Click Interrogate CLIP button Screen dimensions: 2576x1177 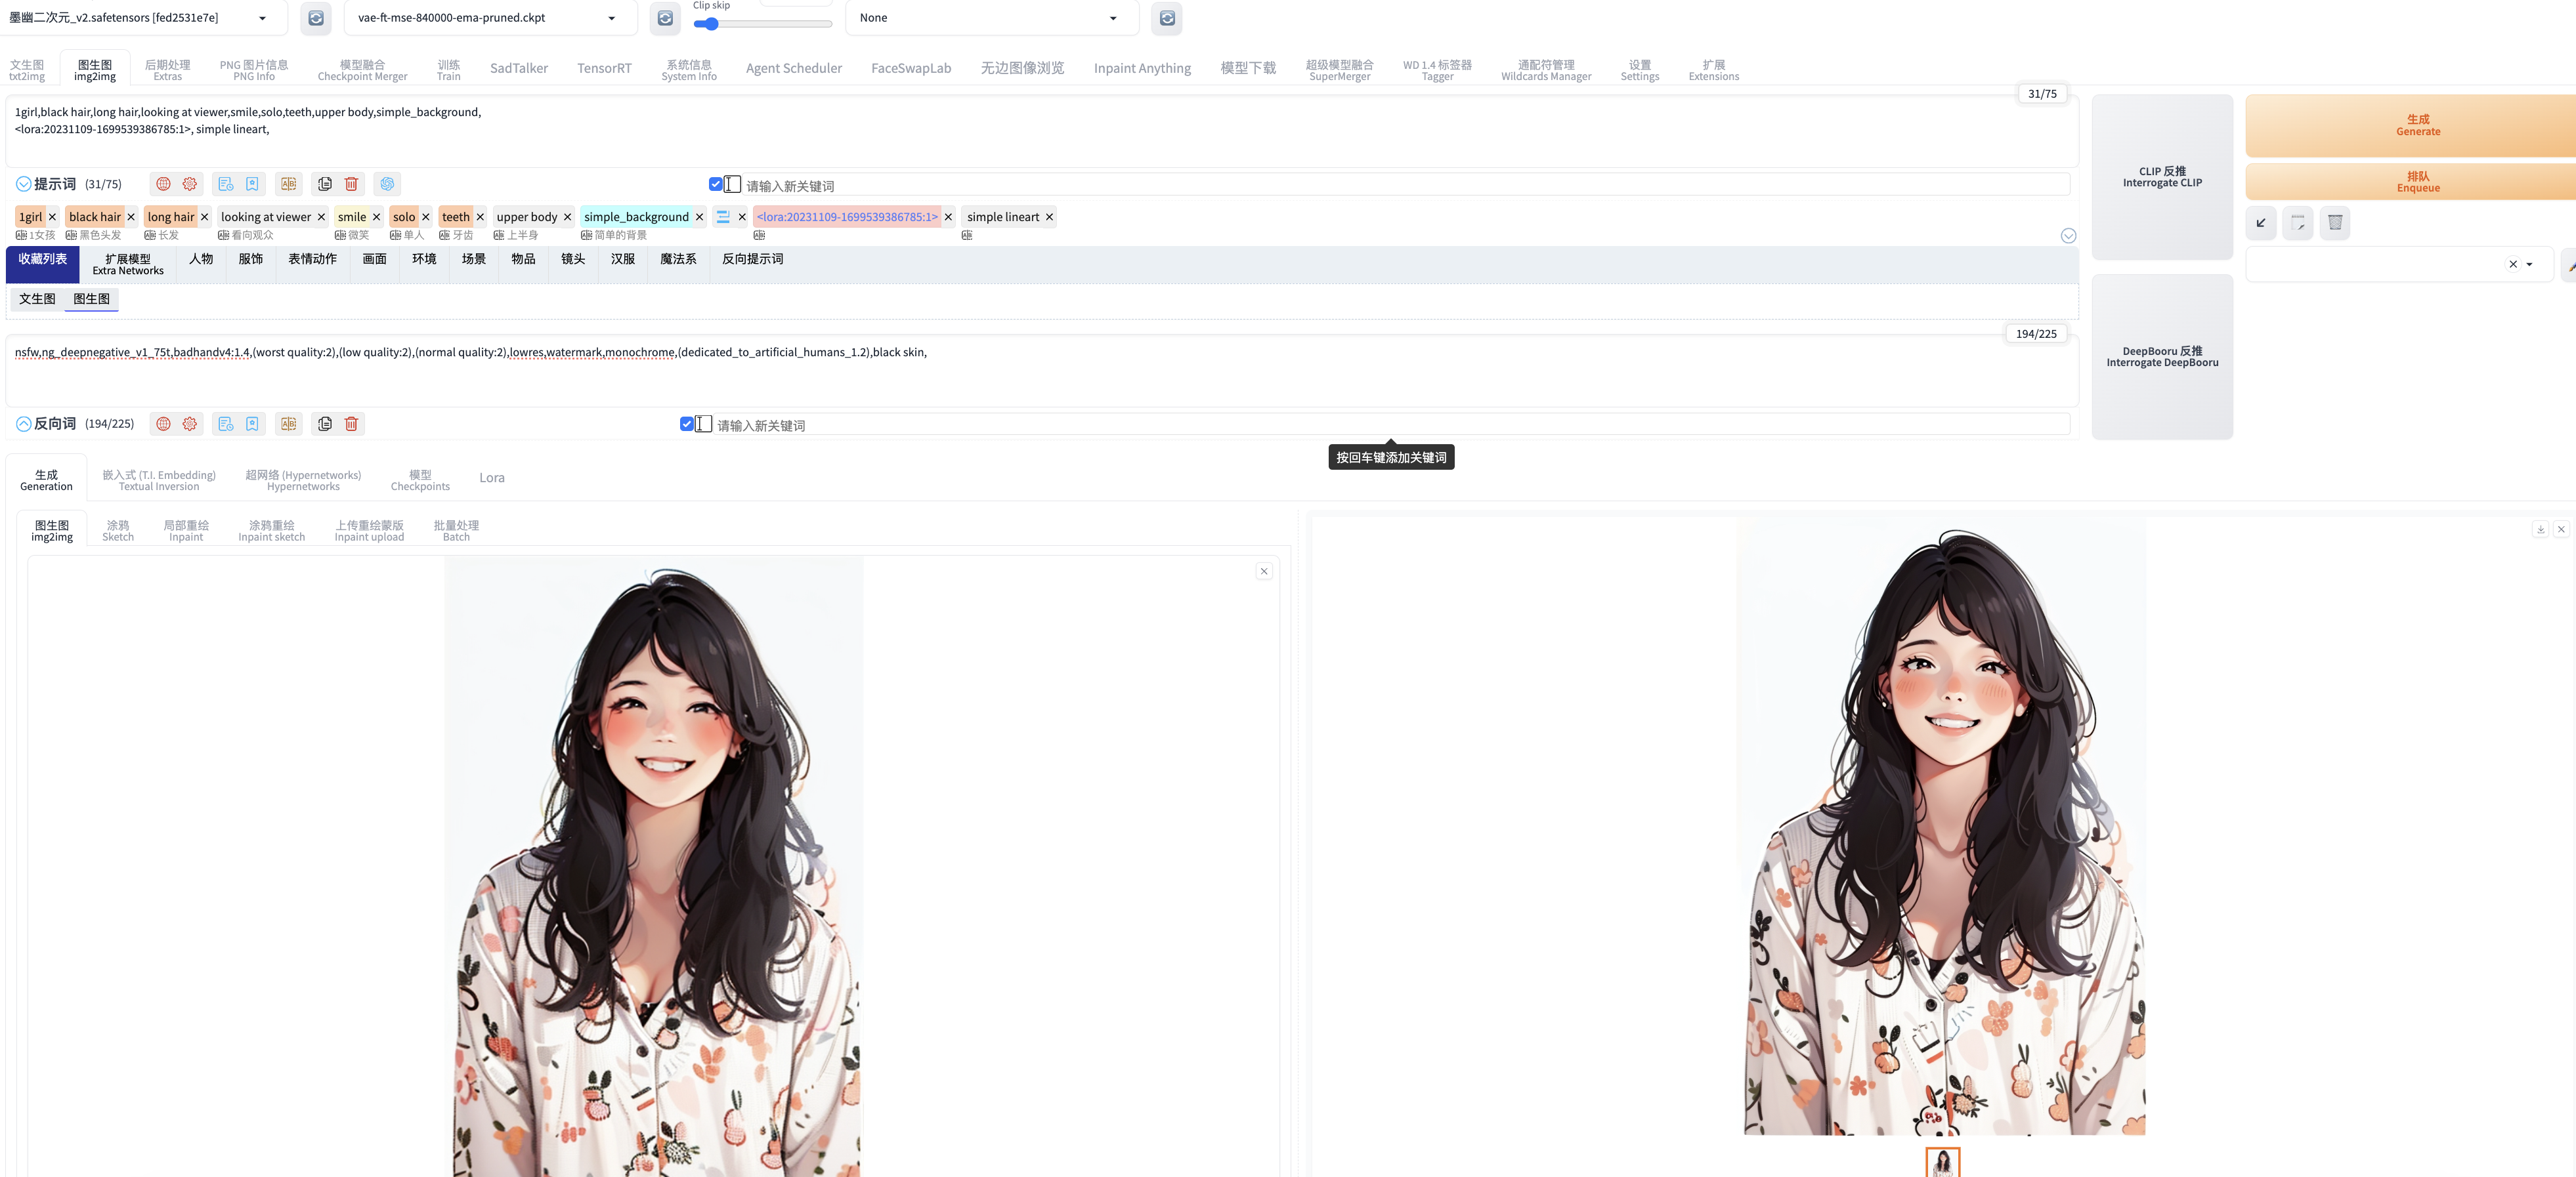pyautogui.click(x=2162, y=177)
